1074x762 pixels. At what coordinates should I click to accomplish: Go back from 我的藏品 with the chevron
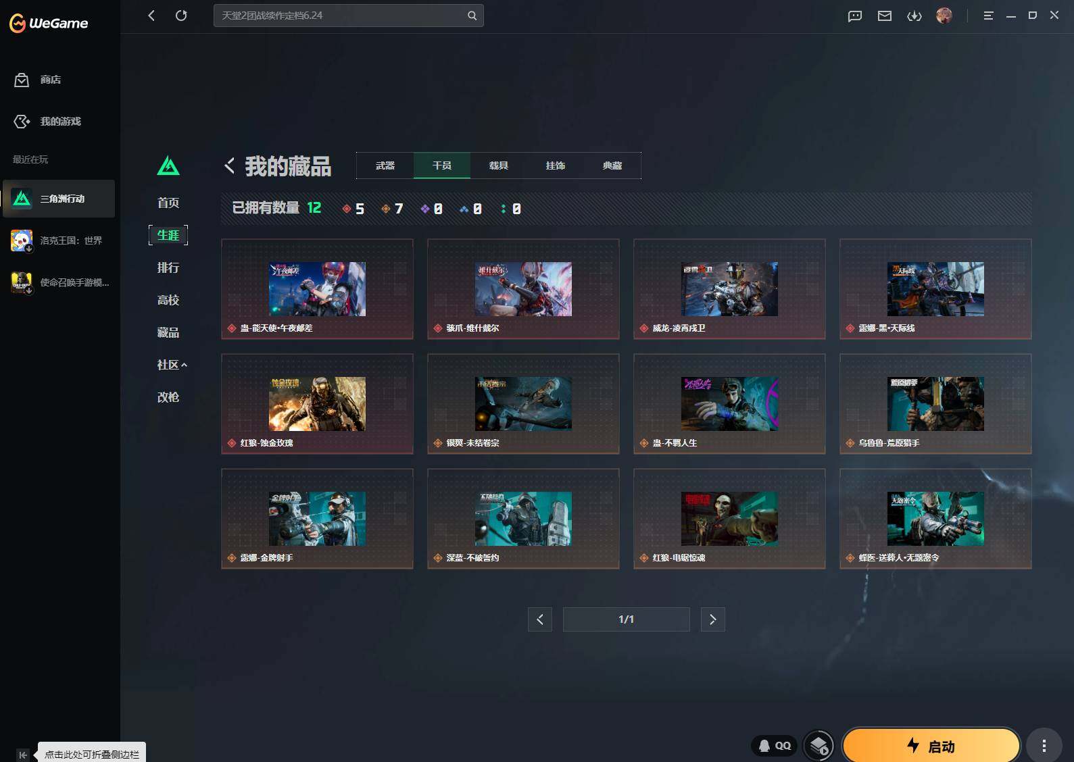tap(230, 166)
